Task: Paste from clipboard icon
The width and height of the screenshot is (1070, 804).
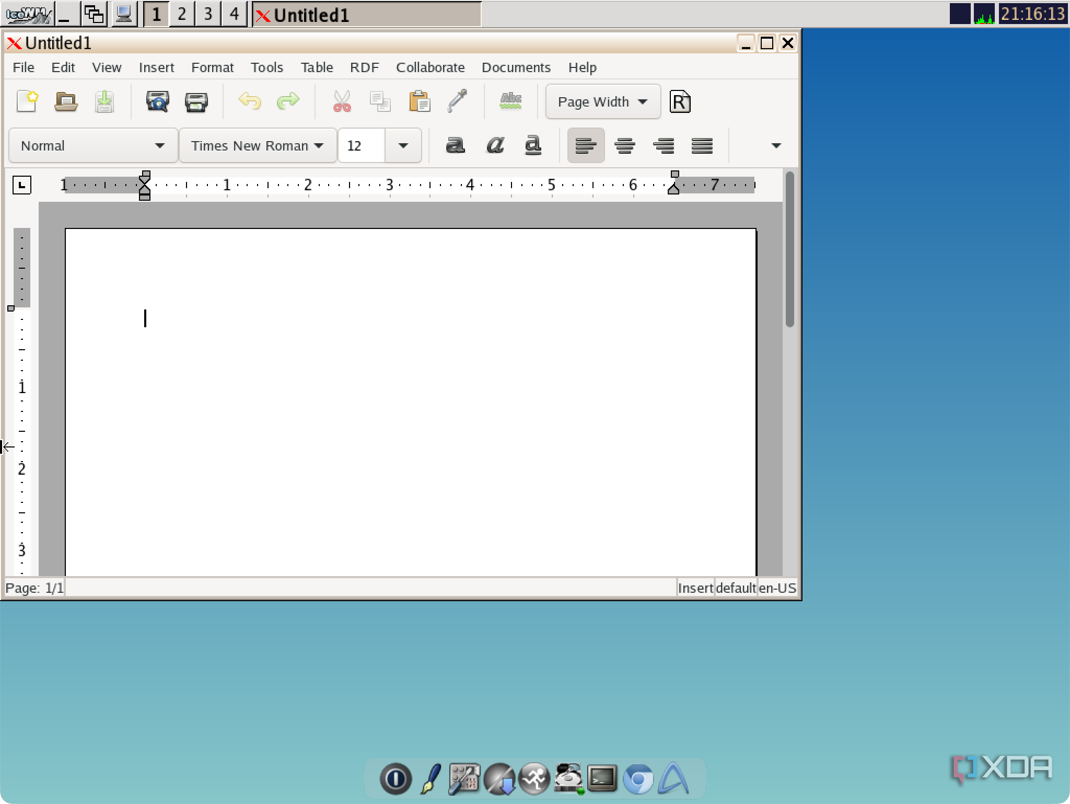Action: (x=419, y=101)
